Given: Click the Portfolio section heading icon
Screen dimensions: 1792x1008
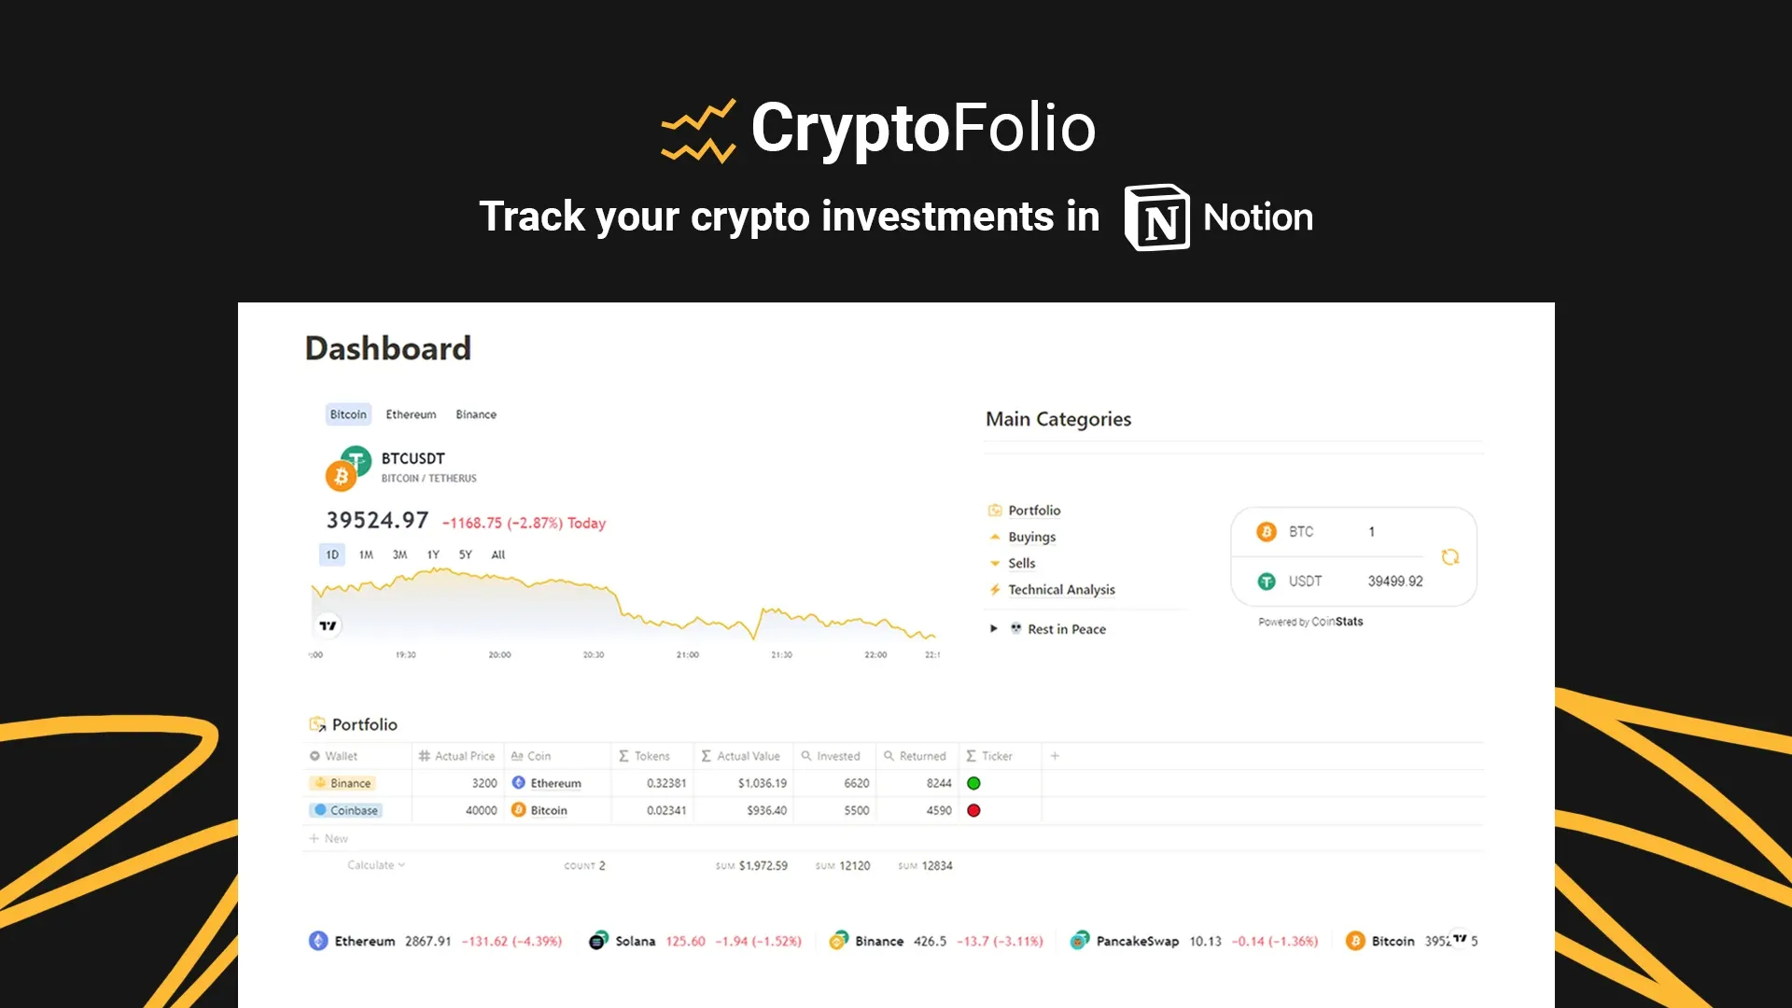Looking at the screenshot, I should 317,724.
